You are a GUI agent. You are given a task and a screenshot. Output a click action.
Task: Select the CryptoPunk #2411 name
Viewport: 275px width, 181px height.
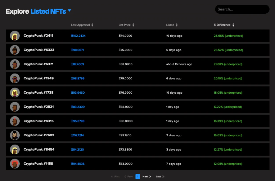(38, 36)
